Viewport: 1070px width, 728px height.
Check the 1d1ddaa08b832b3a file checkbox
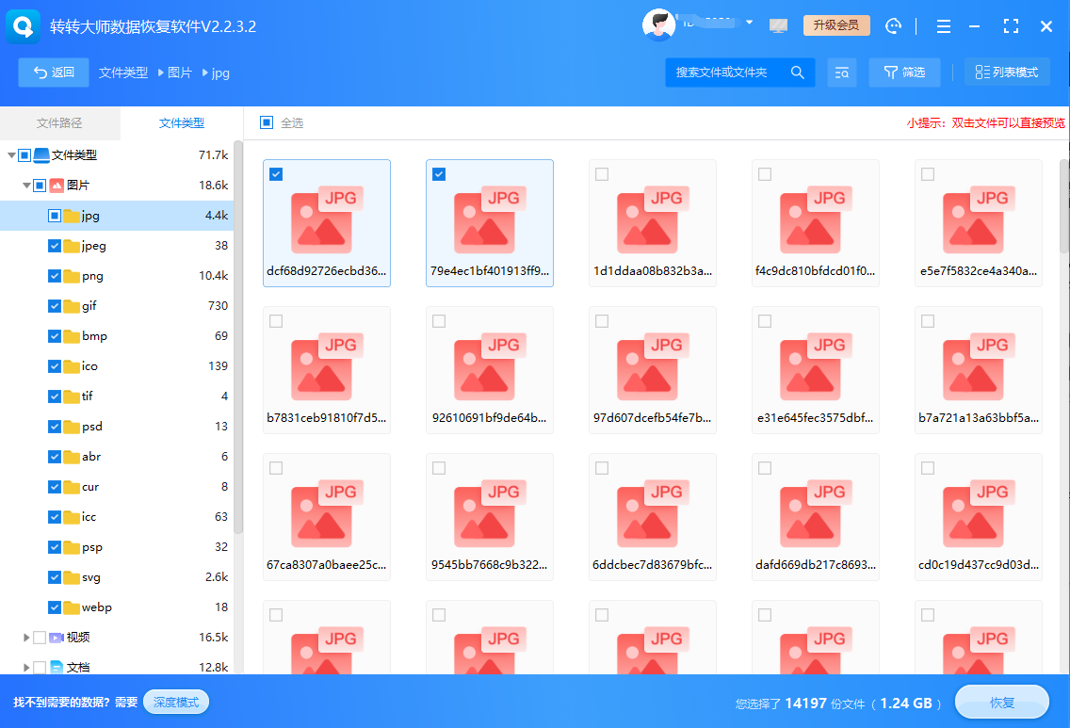(x=602, y=174)
